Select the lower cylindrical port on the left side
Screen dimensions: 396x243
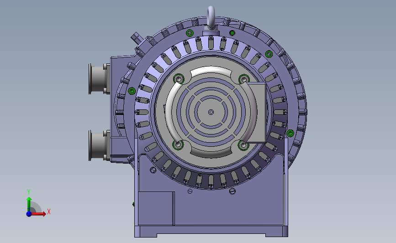tap(99, 145)
